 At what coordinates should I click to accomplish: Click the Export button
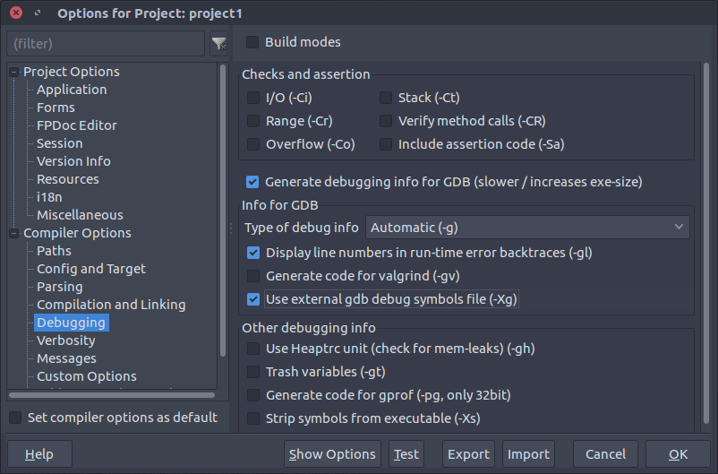(x=468, y=454)
